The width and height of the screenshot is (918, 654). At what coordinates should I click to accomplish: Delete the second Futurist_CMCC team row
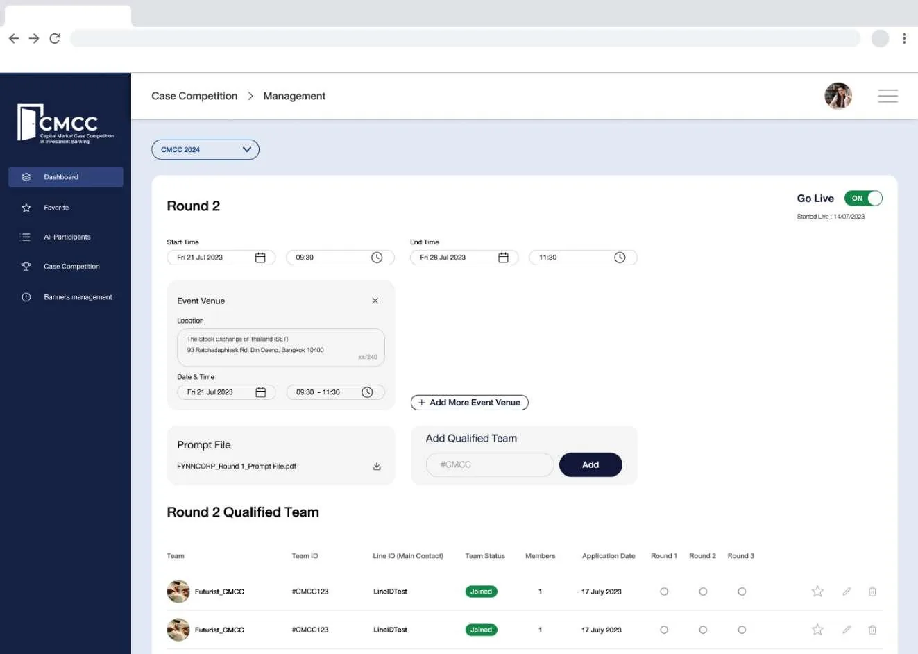tap(872, 630)
